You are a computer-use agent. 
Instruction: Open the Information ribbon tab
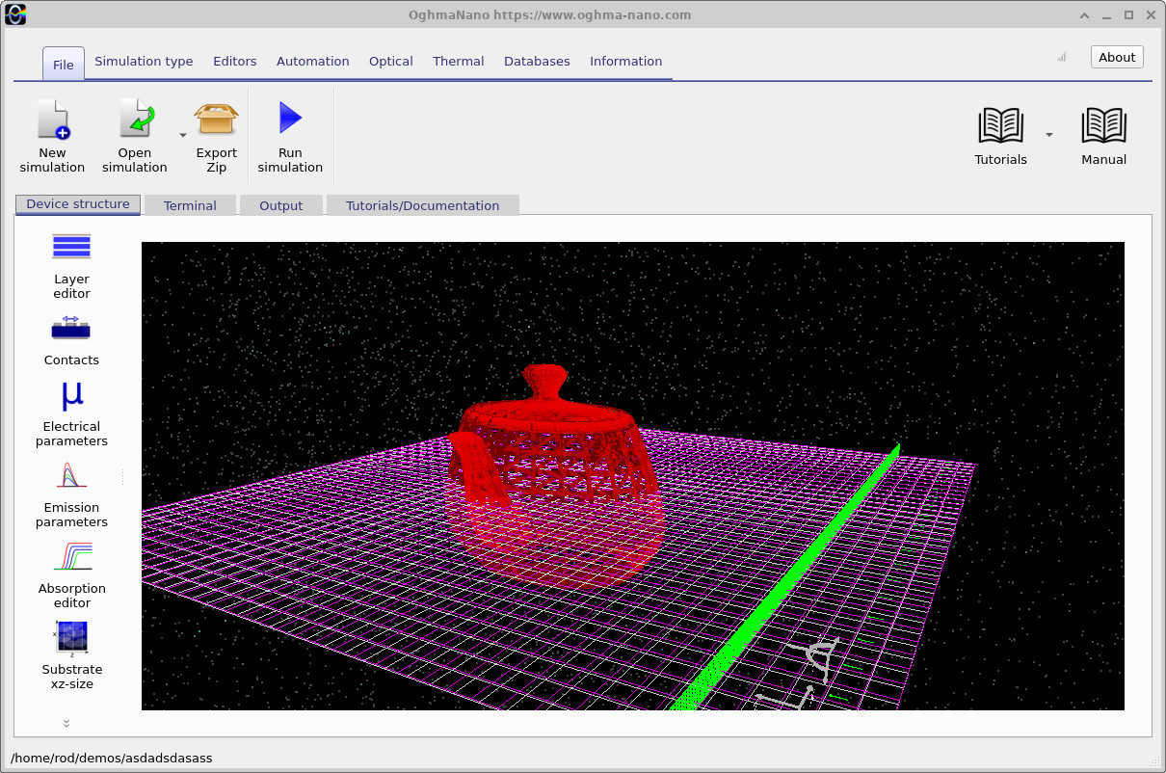pos(626,61)
